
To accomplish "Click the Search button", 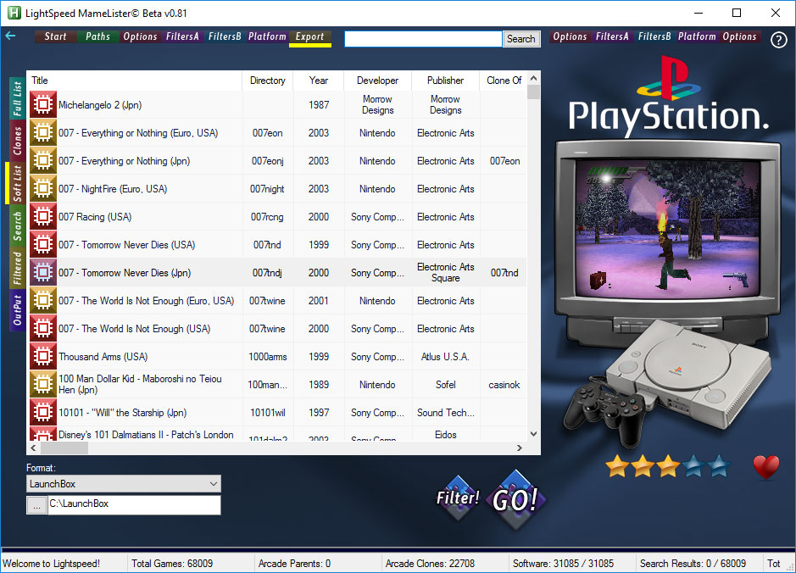I will (520, 39).
